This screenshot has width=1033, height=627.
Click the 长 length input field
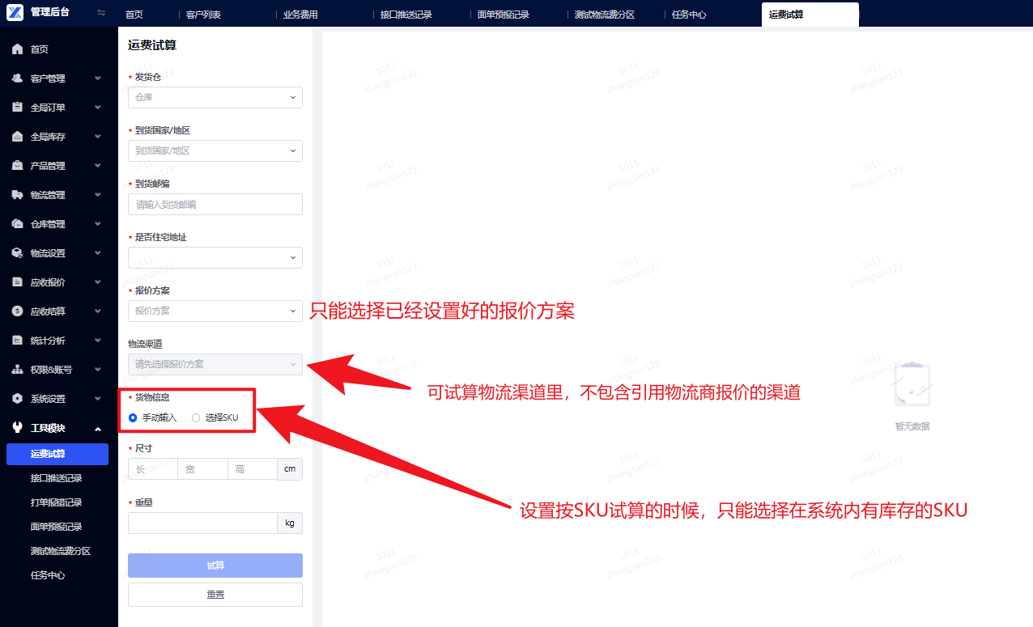click(153, 469)
